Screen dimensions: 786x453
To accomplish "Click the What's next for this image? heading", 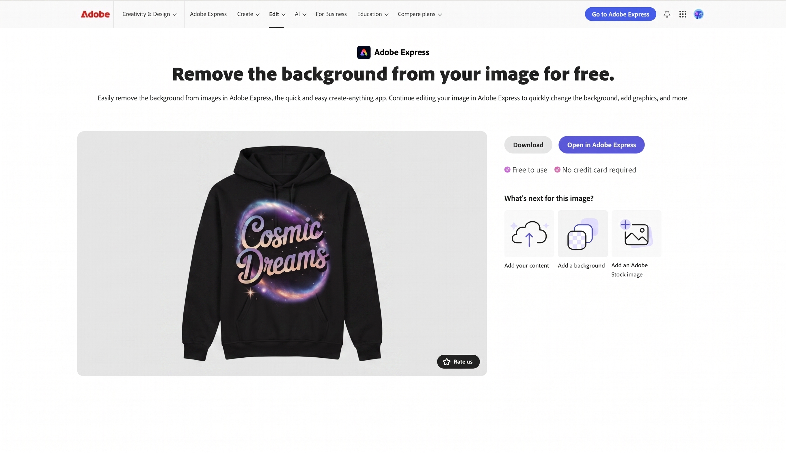I will click(549, 198).
